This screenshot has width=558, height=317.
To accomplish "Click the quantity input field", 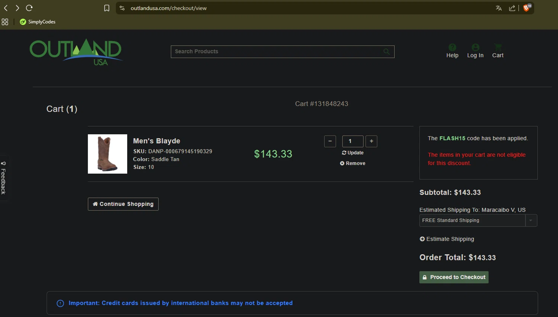I will click(x=353, y=141).
